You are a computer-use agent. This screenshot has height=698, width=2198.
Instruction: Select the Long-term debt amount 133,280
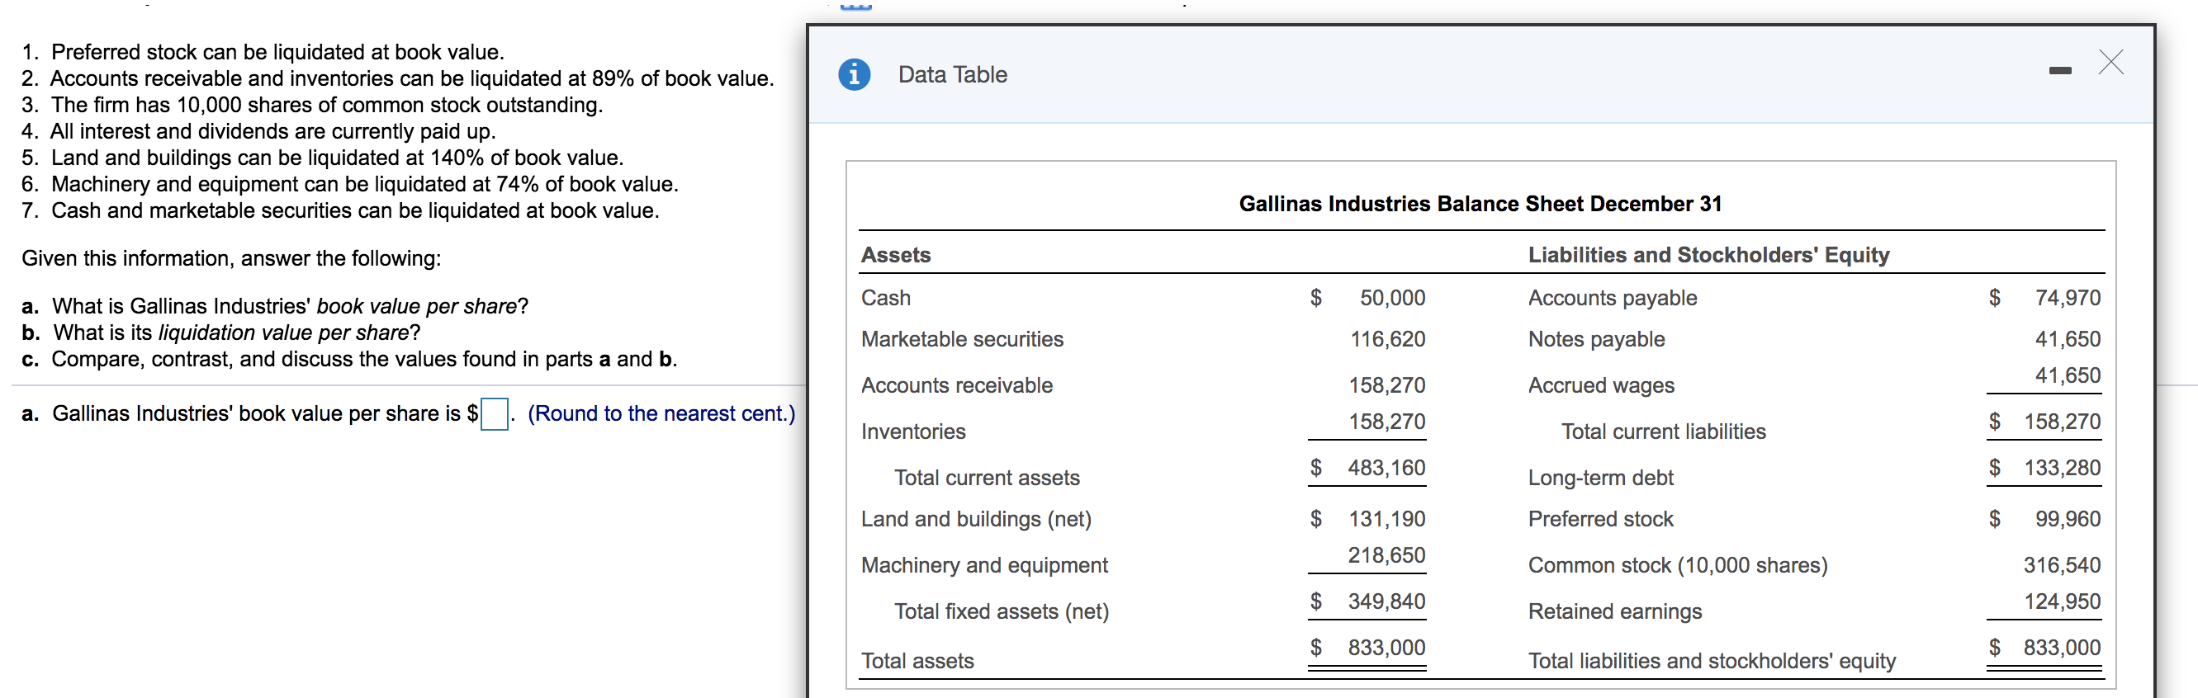[x=2062, y=468]
